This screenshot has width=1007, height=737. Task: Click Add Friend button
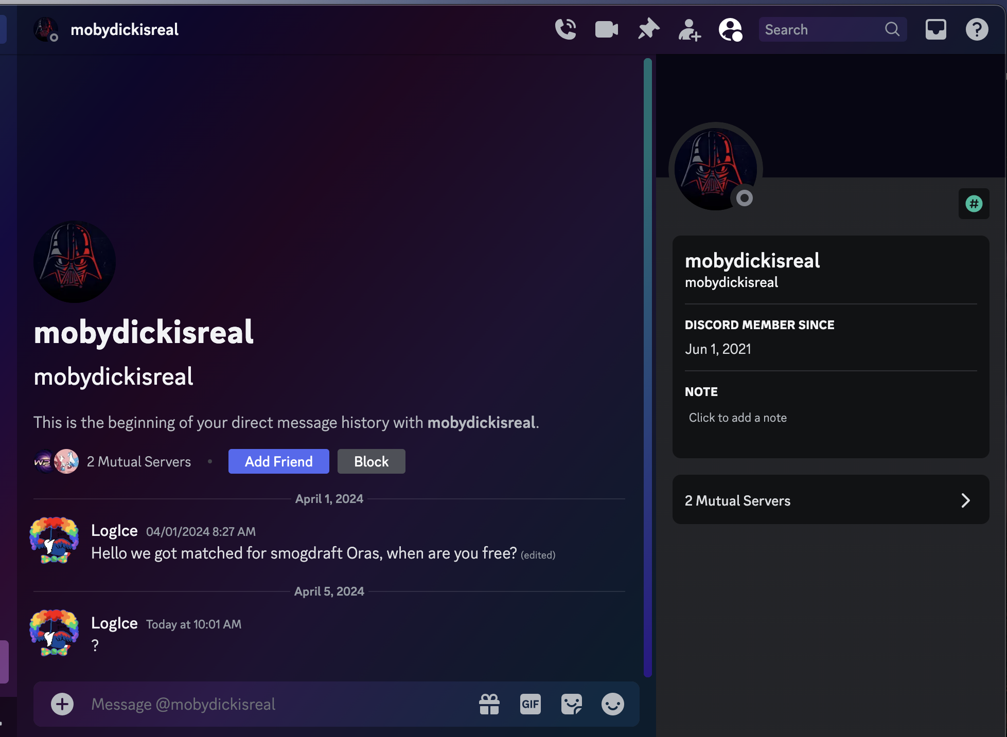tap(278, 461)
